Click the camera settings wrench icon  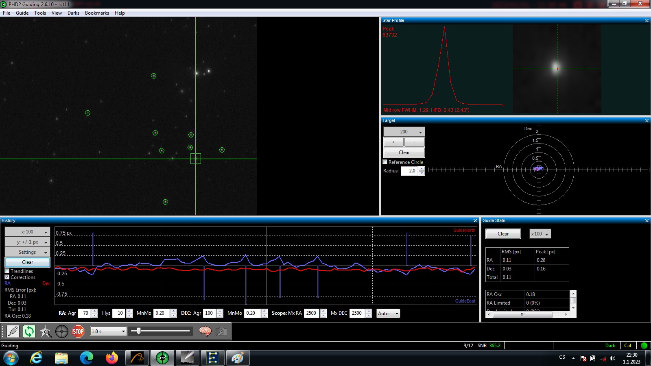pos(221,331)
